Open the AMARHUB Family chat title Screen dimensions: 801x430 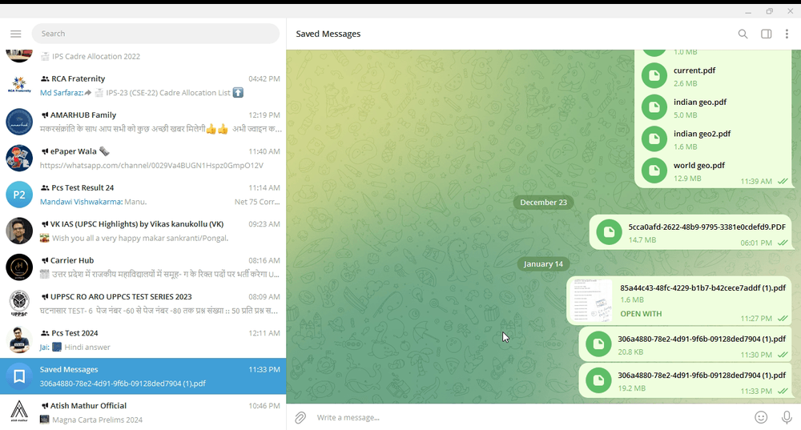[83, 115]
